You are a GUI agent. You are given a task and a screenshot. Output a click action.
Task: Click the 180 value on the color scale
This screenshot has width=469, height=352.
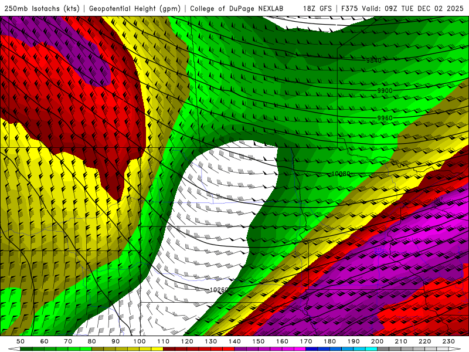(x=329, y=341)
